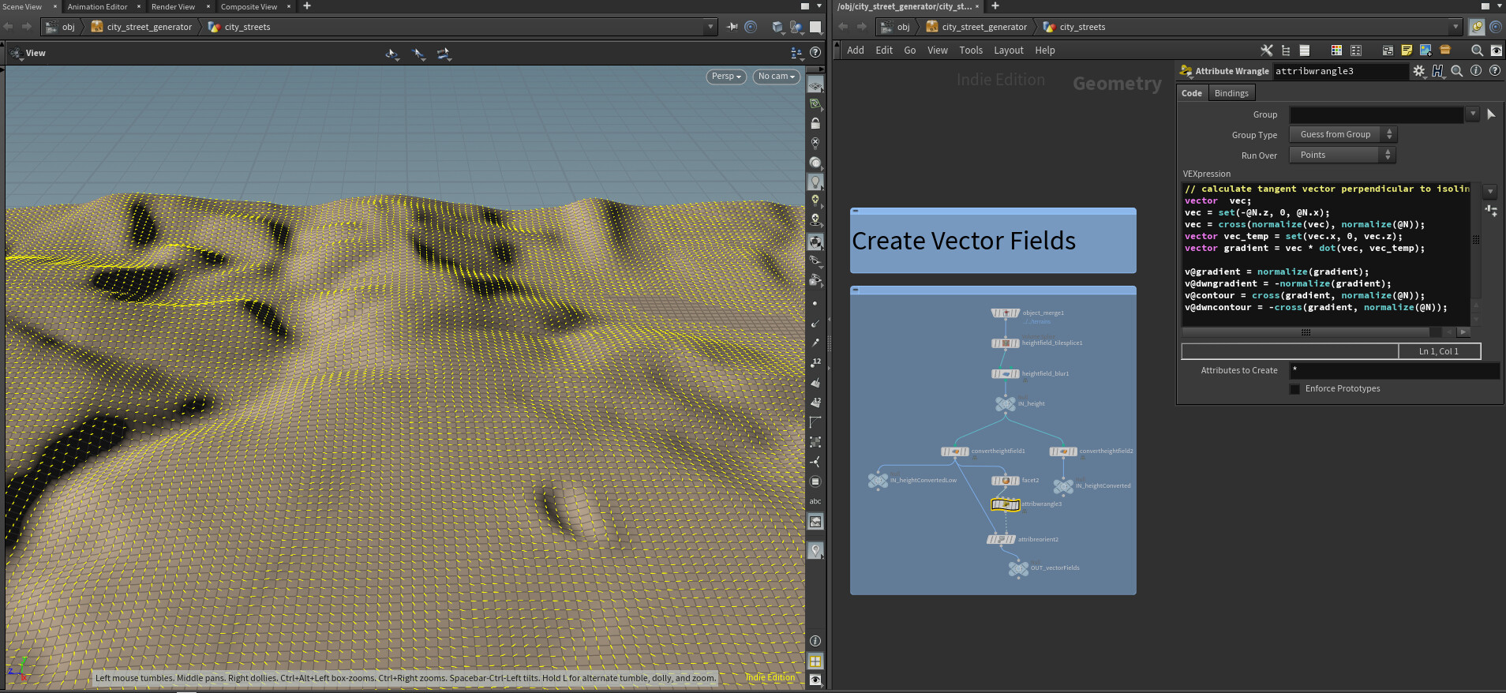Open the network editor Add menu
1506x693 pixels.
coord(855,51)
